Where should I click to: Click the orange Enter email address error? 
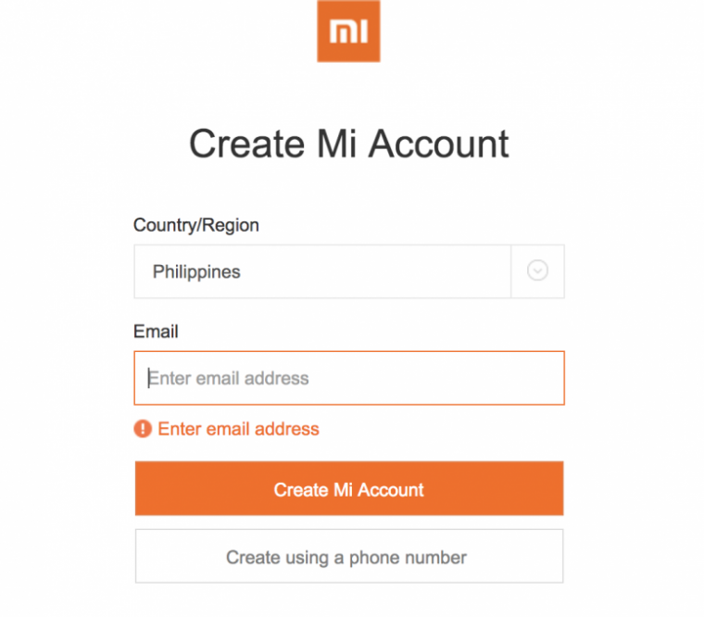coord(238,429)
